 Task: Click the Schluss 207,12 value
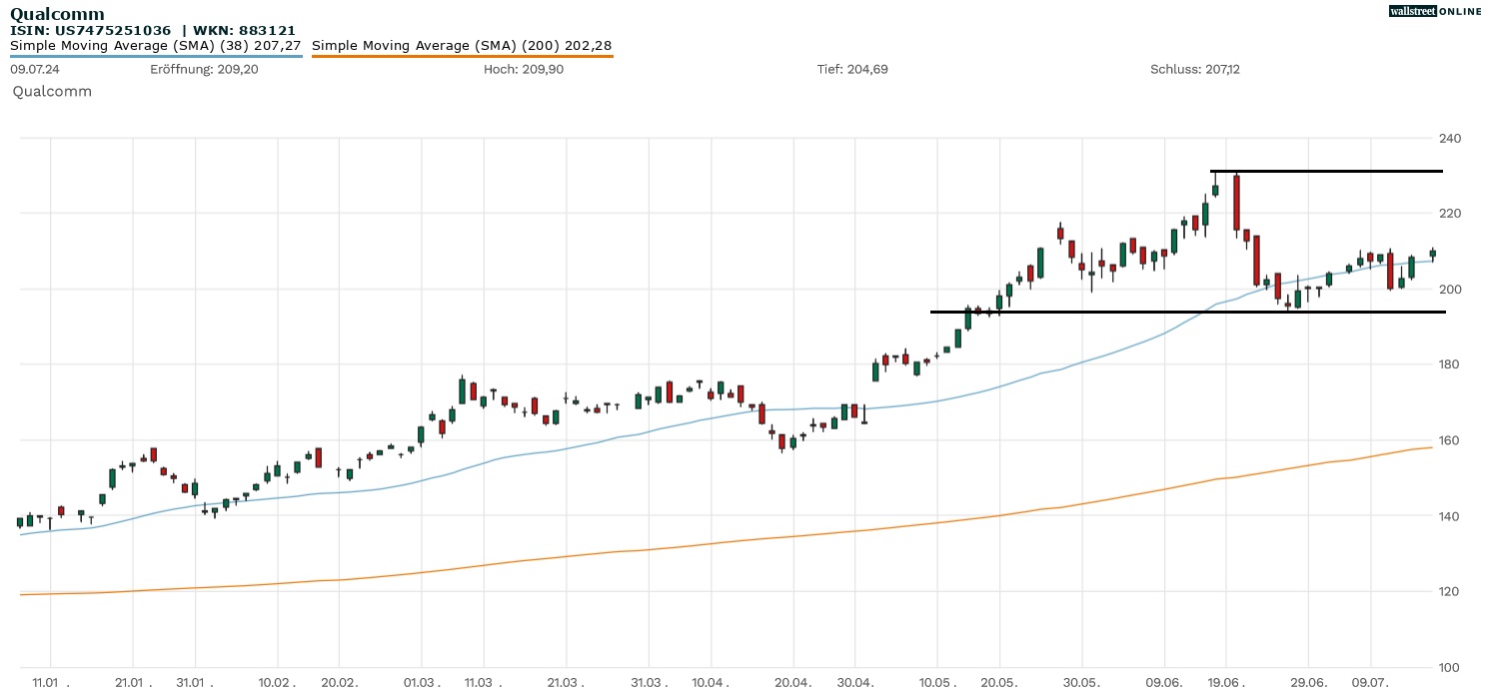coord(1195,69)
